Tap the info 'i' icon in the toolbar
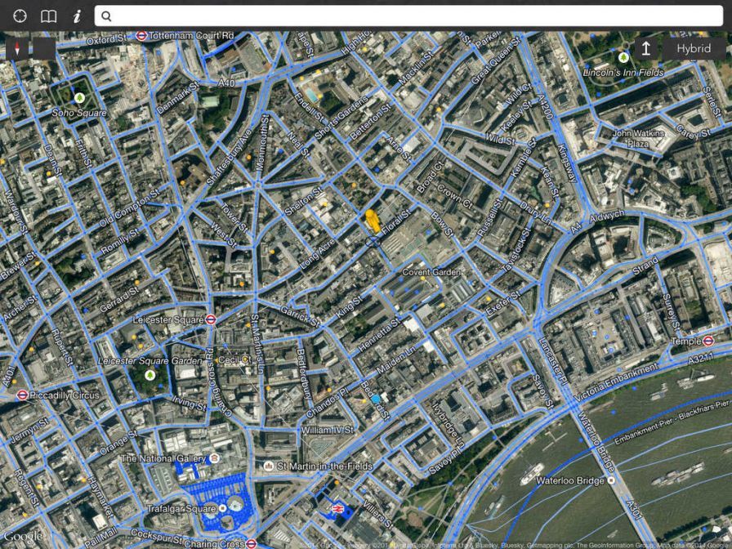 [76, 16]
